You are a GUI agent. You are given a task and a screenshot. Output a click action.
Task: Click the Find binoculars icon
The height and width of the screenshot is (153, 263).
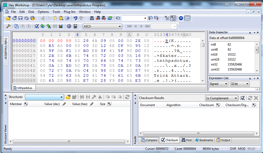(x=92, y=18)
